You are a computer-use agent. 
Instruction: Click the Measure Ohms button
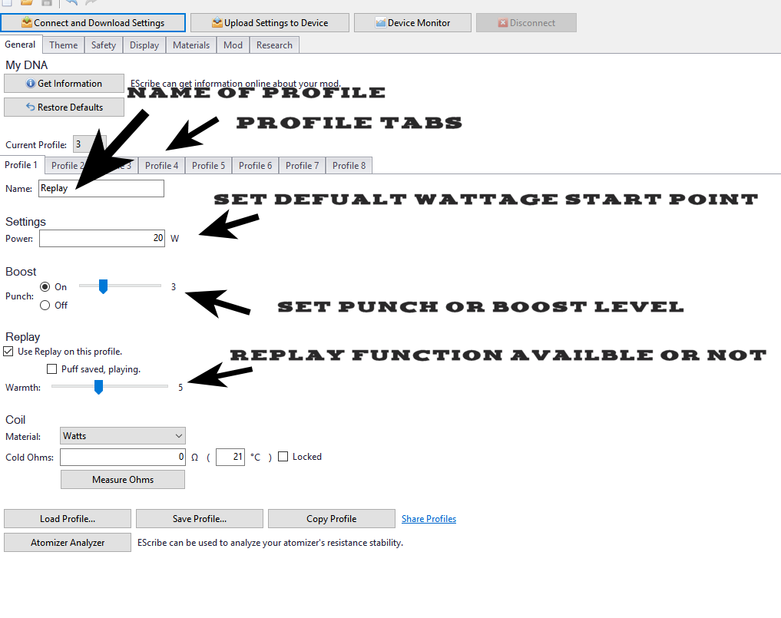coord(123,480)
